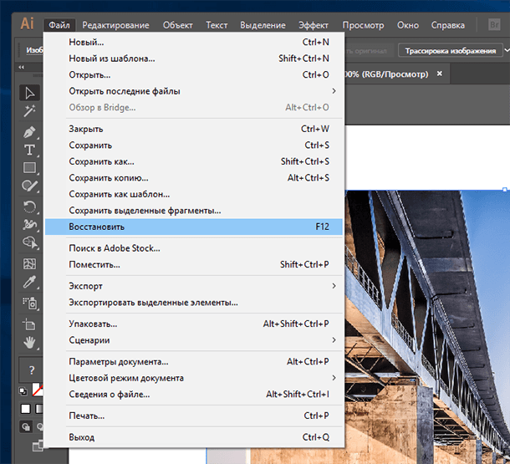Select the Artboard tool
Viewport: 510px width, 464px height.
point(29,324)
